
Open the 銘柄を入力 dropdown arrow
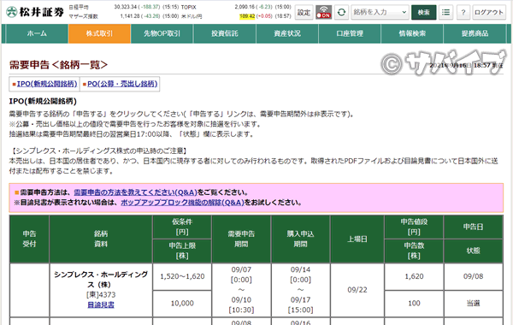tap(404, 12)
